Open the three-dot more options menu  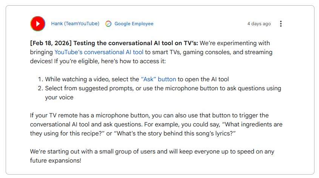tap(281, 24)
